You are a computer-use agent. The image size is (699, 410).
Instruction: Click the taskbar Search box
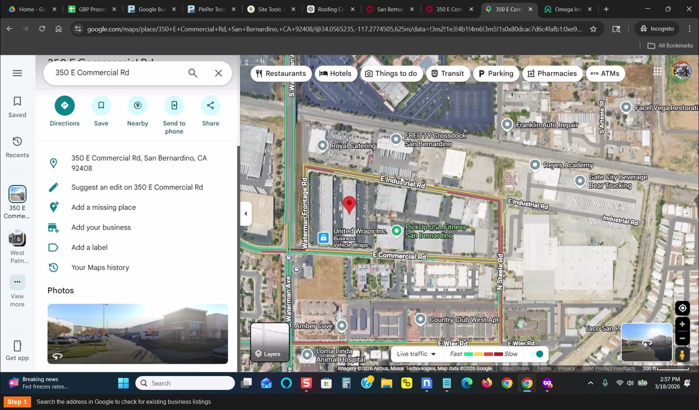pos(185,383)
